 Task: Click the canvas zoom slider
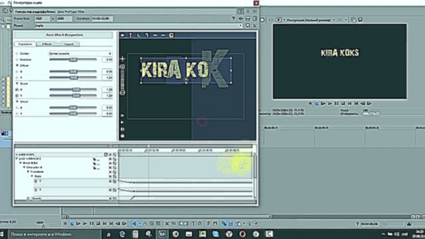point(122,80)
